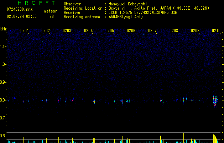The width and height of the screenshot is (224, 143).
Task: Click the meteor count value 23
Action: tap(52, 16)
